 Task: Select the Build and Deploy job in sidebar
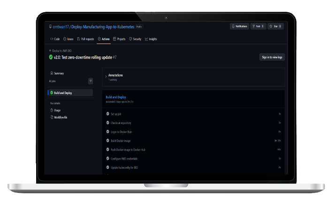click(70, 93)
